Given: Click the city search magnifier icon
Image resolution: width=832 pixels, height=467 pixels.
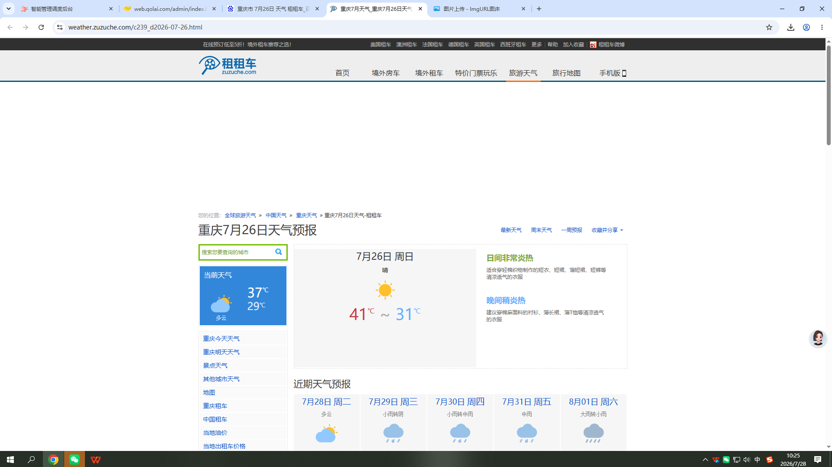Looking at the screenshot, I should click(x=279, y=252).
